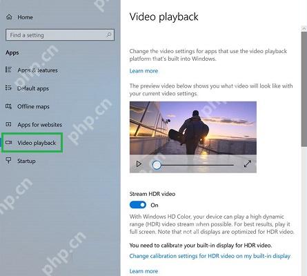The image size is (307, 276).
Task: Click the Apps for websites icon
Action: pyautogui.click(x=8, y=124)
